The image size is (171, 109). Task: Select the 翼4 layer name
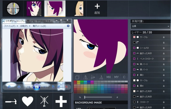(141, 86)
